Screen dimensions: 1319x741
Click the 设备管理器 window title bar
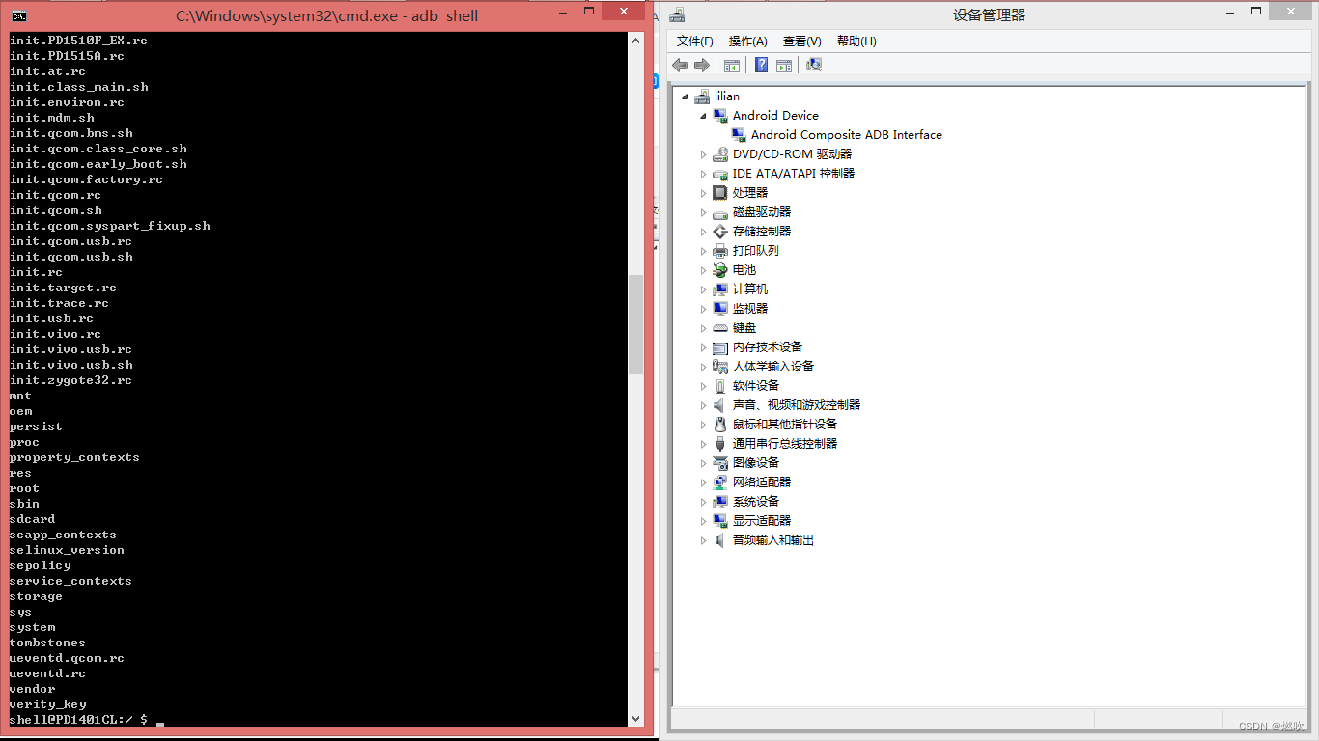pyautogui.click(x=989, y=14)
